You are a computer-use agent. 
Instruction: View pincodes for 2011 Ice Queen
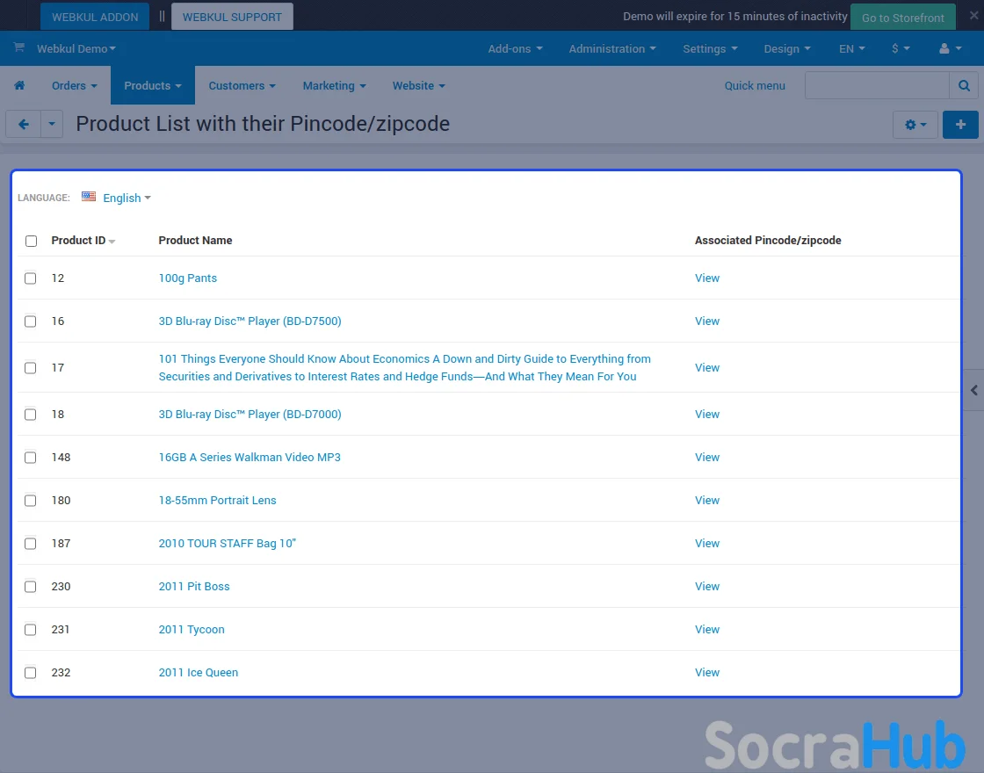706,673
